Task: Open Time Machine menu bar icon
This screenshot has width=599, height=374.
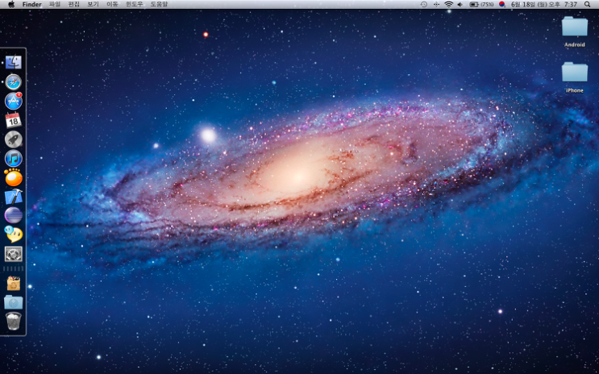Action: tap(424, 5)
